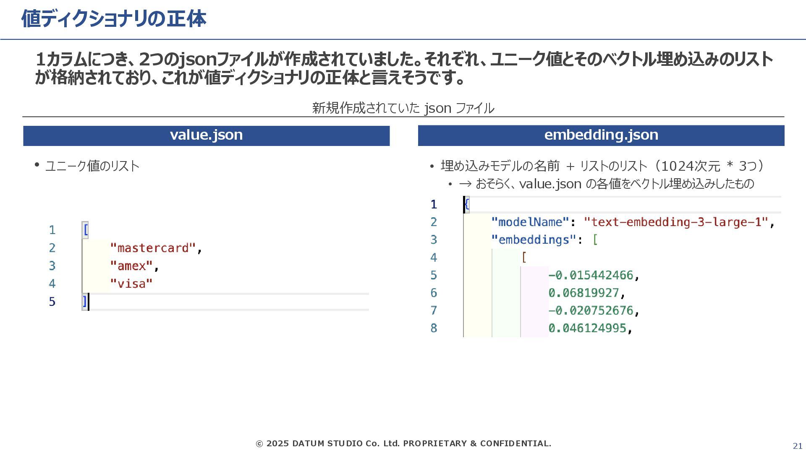Click the DATUM STUDIO copyright footer

tap(403, 443)
